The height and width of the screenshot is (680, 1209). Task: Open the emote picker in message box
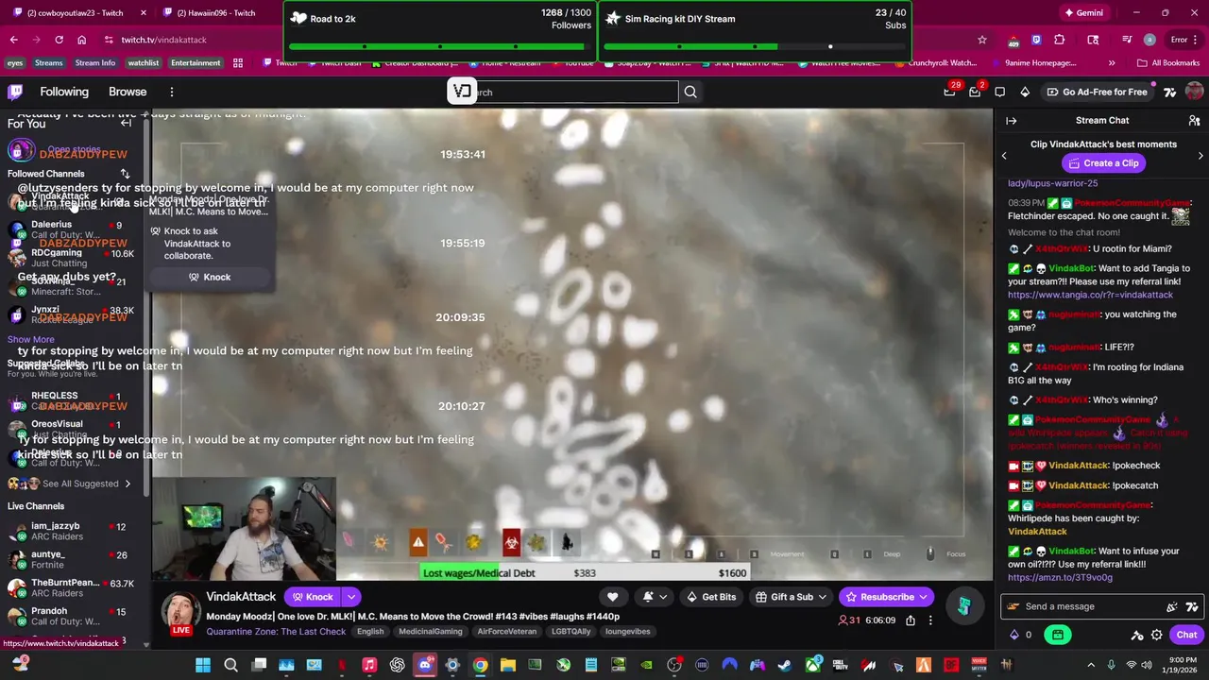tap(1172, 606)
